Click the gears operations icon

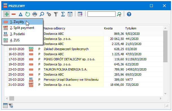tap(49, 14)
